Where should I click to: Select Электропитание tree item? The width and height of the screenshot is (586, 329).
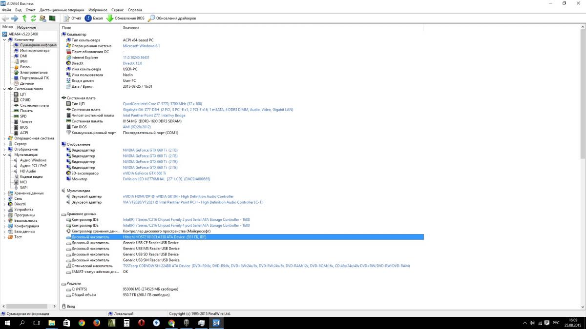[x=34, y=72]
